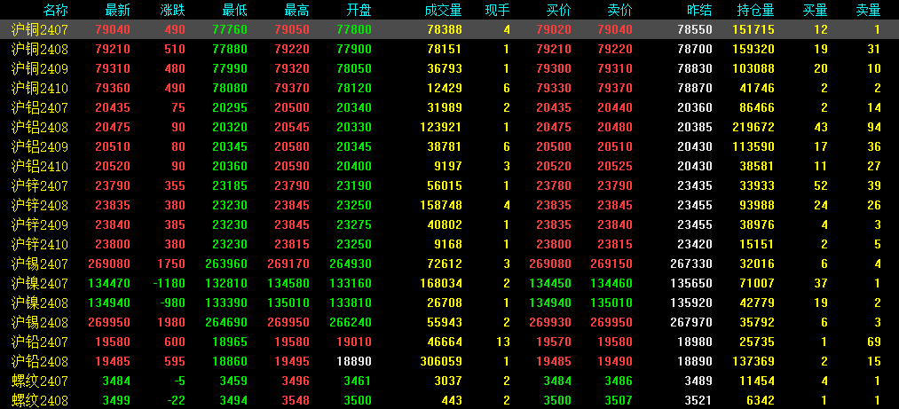Click the 最高 column header
The image size is (899, 409).
click(x=297, y=10)
